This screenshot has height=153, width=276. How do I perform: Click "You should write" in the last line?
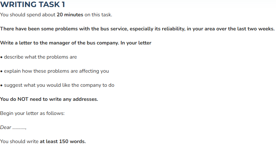[x=19, y=141]
